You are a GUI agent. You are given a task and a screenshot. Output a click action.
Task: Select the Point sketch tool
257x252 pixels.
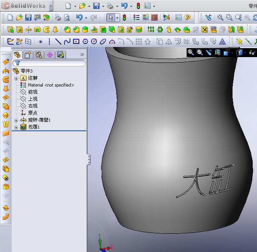(x=40, y=42)
